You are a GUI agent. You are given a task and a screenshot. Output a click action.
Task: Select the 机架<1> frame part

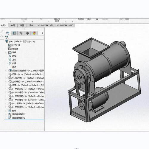[26, 74]
